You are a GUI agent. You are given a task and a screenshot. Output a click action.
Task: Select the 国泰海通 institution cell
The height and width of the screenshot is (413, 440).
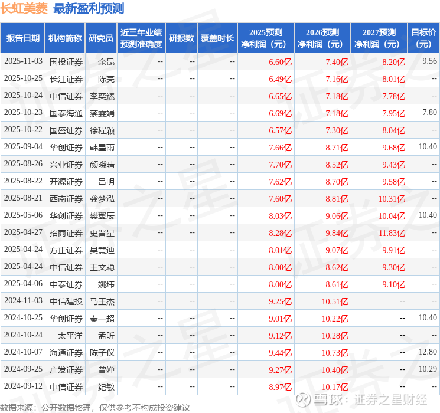point(66,113)
